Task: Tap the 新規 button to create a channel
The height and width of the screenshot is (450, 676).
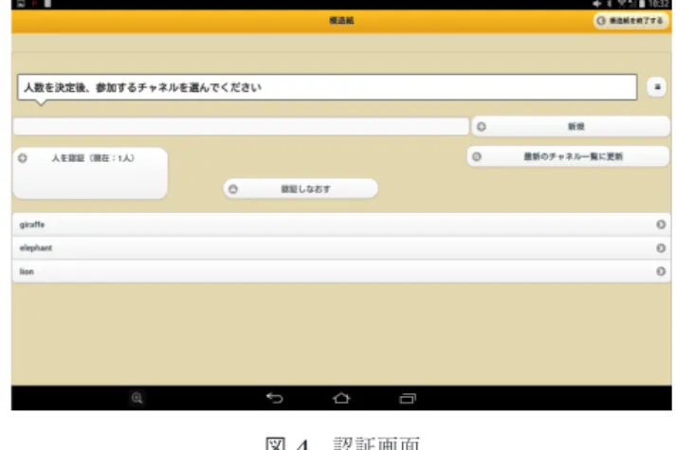Action: coord(571,127)
